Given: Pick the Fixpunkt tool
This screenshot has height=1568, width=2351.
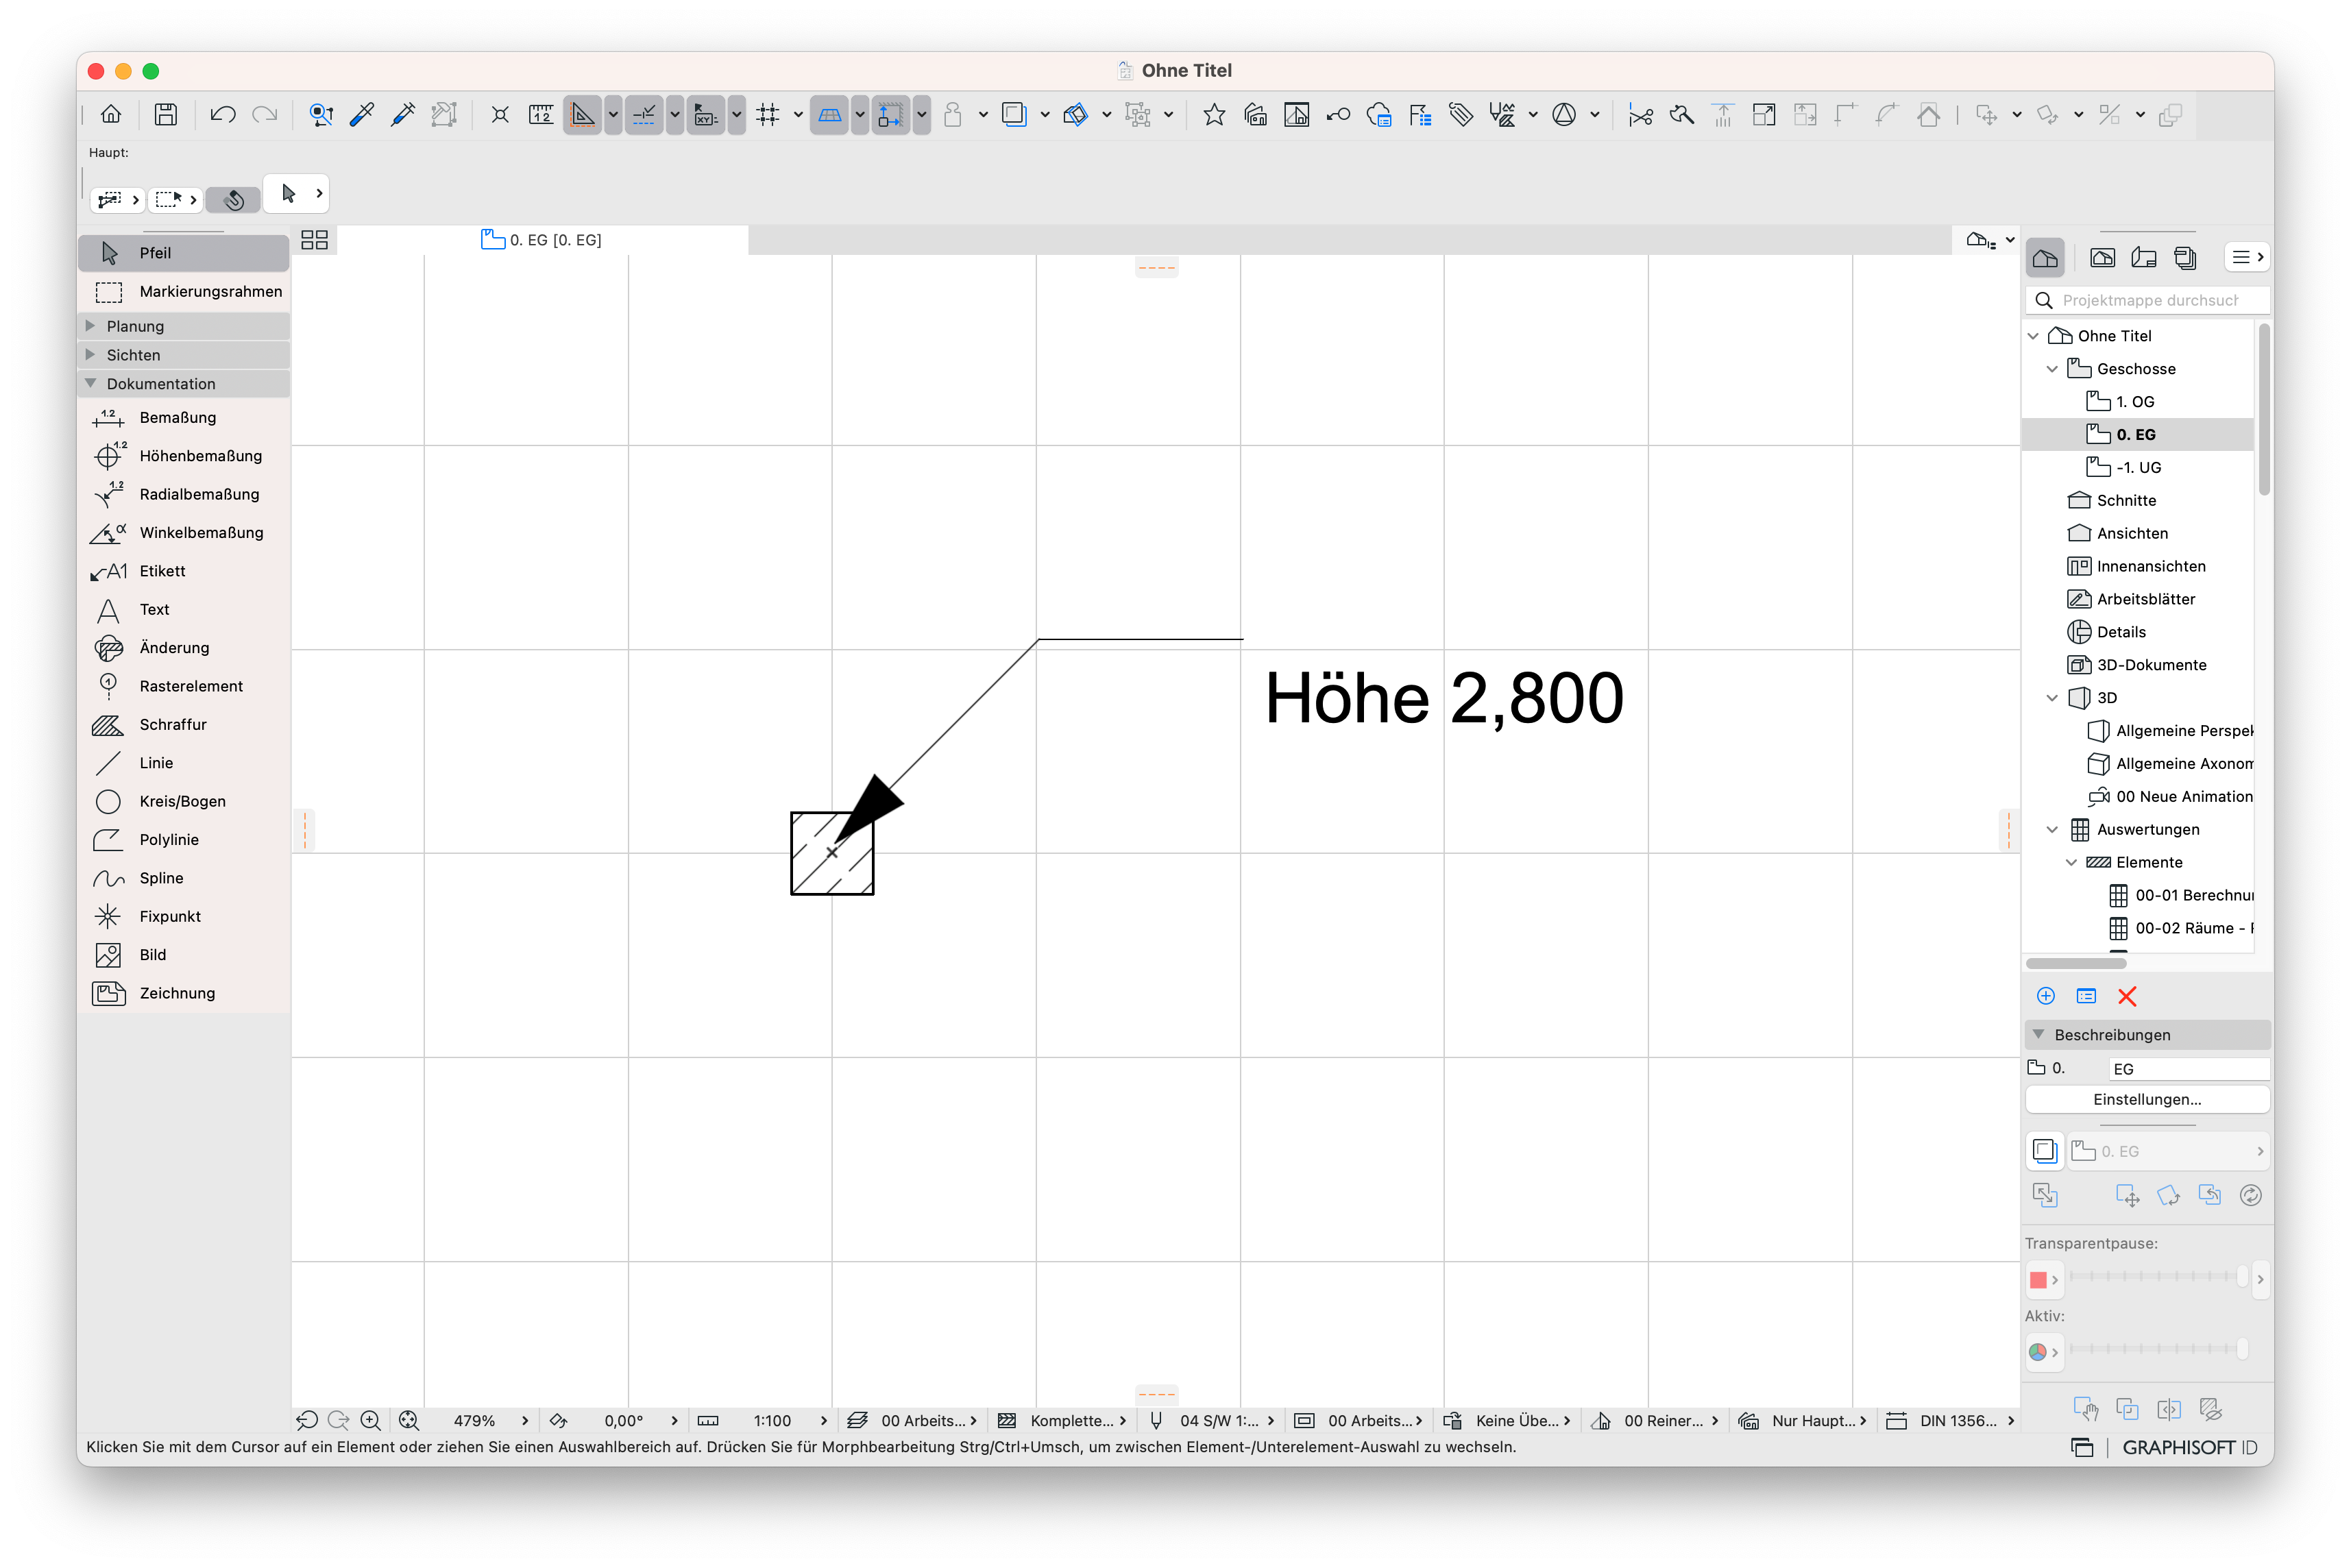Looking at the screenshot, I should click(184, 916).
